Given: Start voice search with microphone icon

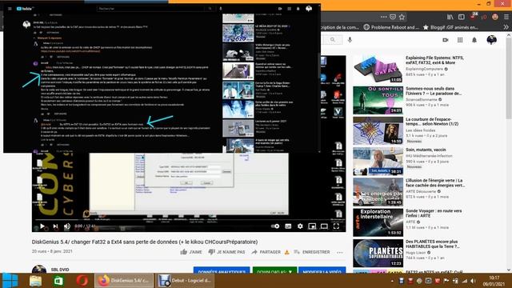Looking at the screenshot, I should click(x=350, y=40).
